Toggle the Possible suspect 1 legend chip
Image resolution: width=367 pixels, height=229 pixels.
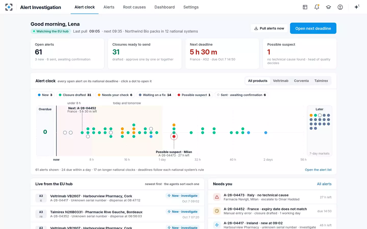point(194,95)
